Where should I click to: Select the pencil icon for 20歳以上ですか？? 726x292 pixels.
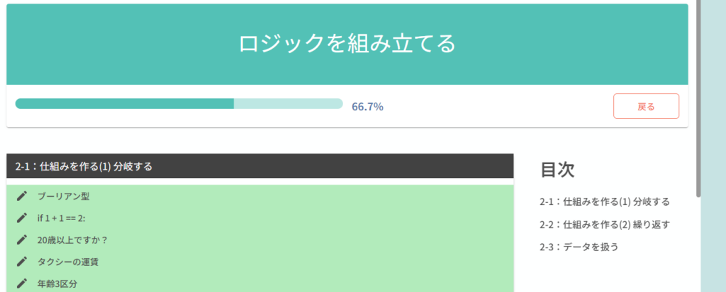click(x=22, y=240)
